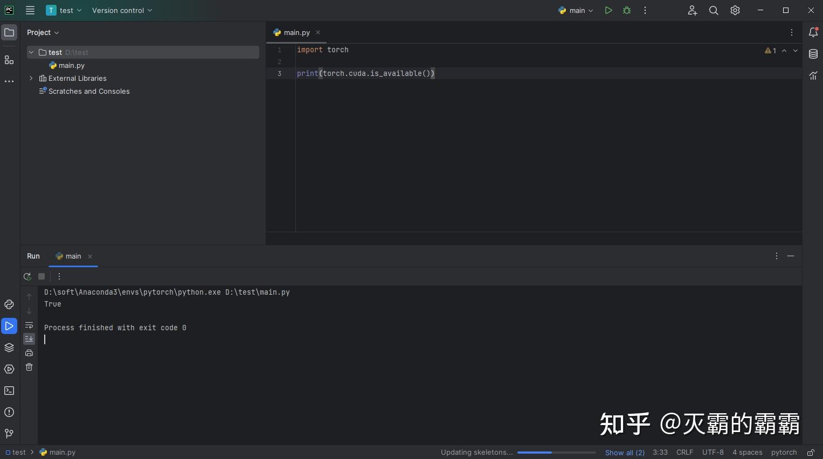Screen dimensions: 823x459
Task: Open warning count inspection widget
Action: (771, 51)
